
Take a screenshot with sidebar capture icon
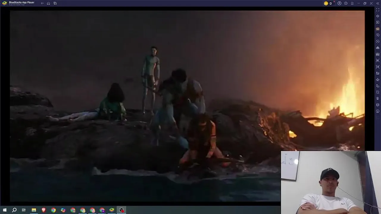click(378, 60)
